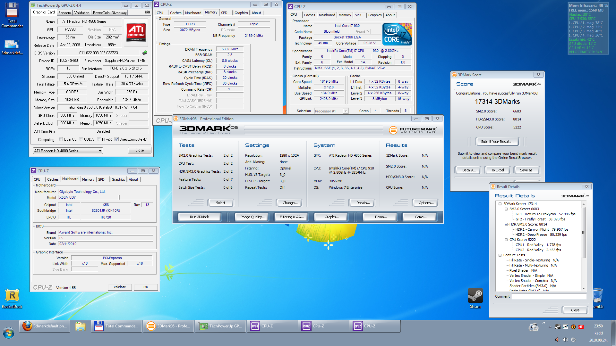Open Windows Explorer folder taskbar icon
616x346 pixels.
(x=80, y=326)
